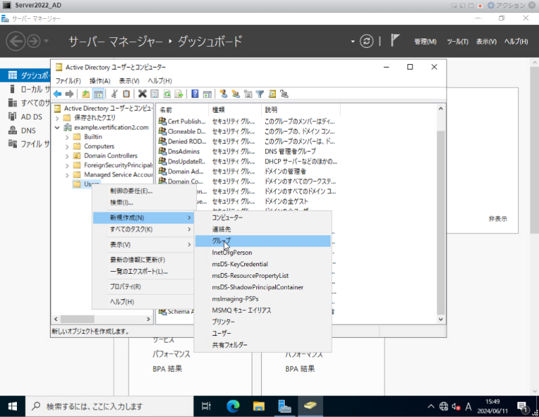The width and height of the screenshot is (539, 417).
Task: Click the Export list toolbar icon
Action: tap(179, 94)
